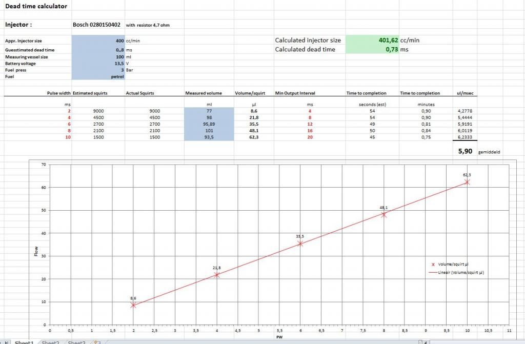Screen dimensions: 525x344
Task: Select the chart data marker labeled 8,6
Action: click(133, 305)
